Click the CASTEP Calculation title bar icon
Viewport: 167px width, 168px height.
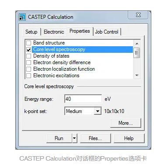[22, 17]
